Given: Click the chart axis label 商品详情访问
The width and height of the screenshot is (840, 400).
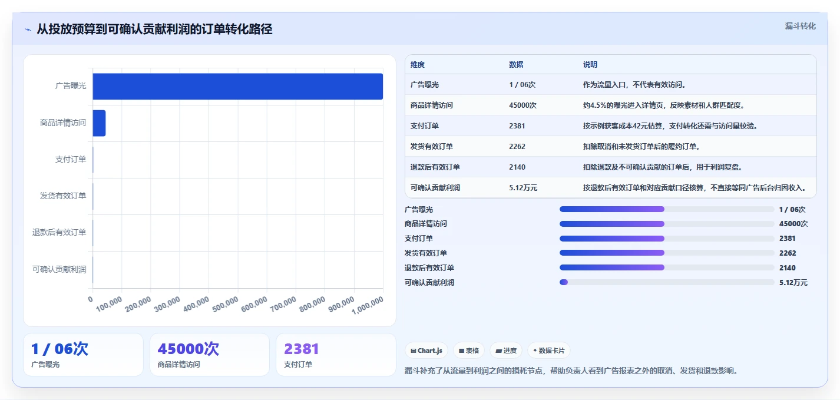Looking at the screenshot, I should [63, 123].
